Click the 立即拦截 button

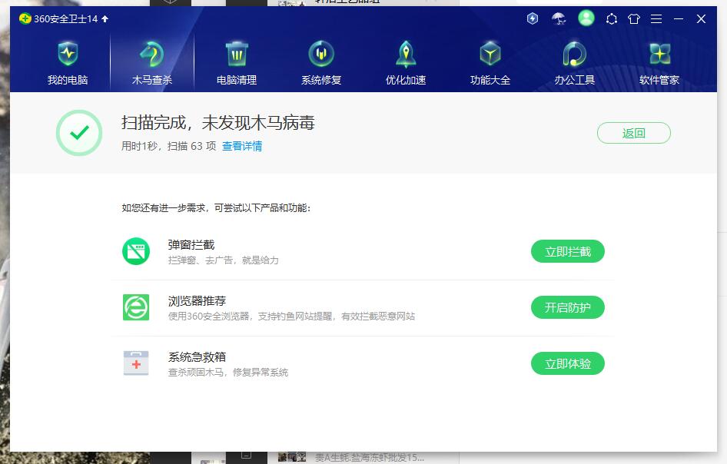tap(567, 252)
